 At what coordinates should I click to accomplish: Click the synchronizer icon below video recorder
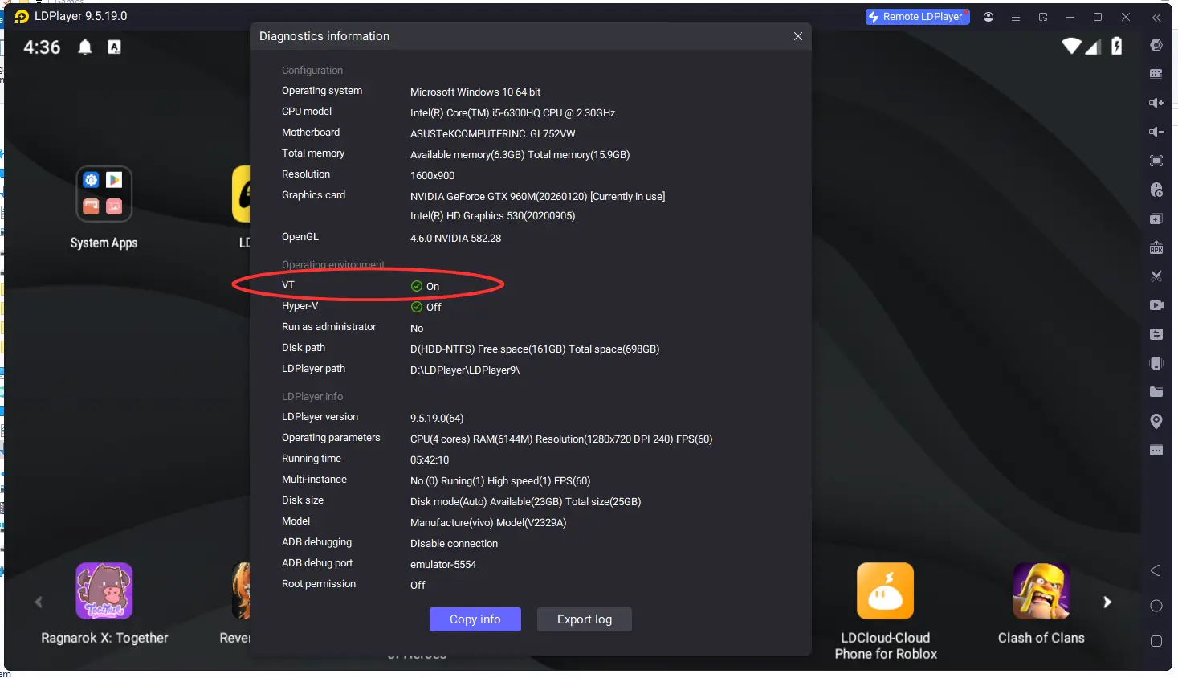coord(1156,334)
